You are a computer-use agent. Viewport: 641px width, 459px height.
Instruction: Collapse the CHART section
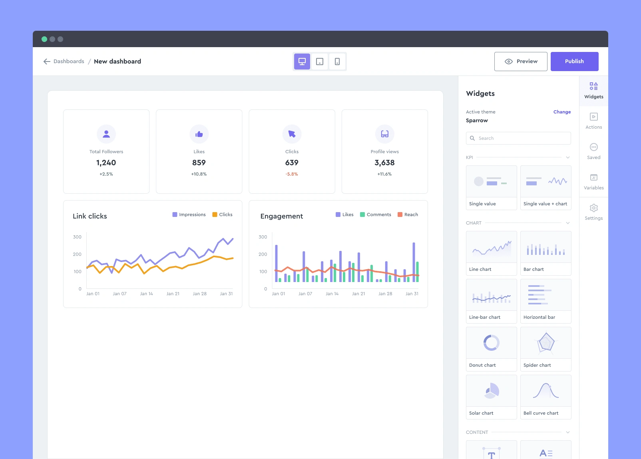568,223
